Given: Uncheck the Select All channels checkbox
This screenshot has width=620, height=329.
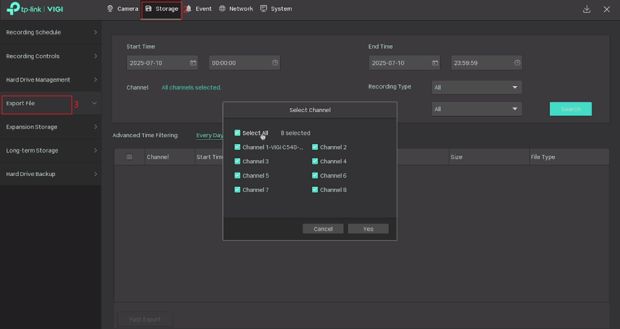Looking at the screenshot, I should pyautogui.click(x=237, y=133).
